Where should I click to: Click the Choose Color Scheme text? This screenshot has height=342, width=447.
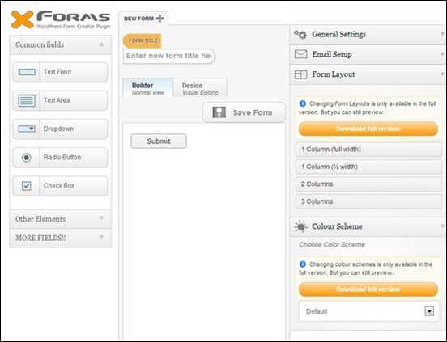click(x=332, y=245)
